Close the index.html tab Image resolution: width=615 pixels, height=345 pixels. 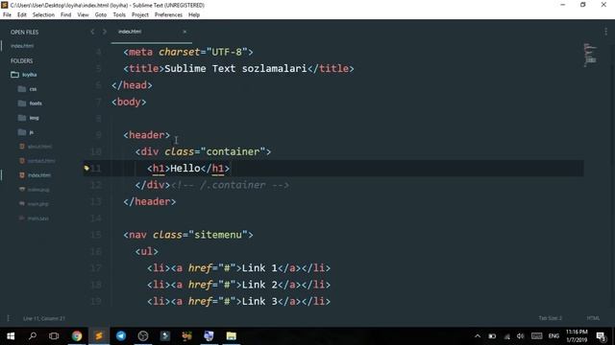click(x=184, y=32)
